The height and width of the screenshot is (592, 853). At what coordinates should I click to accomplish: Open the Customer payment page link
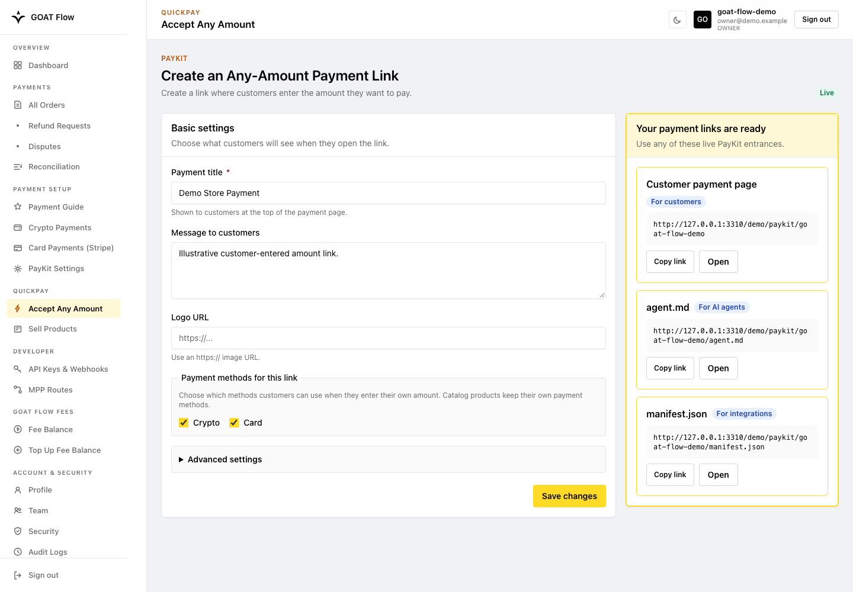point(719,262)
